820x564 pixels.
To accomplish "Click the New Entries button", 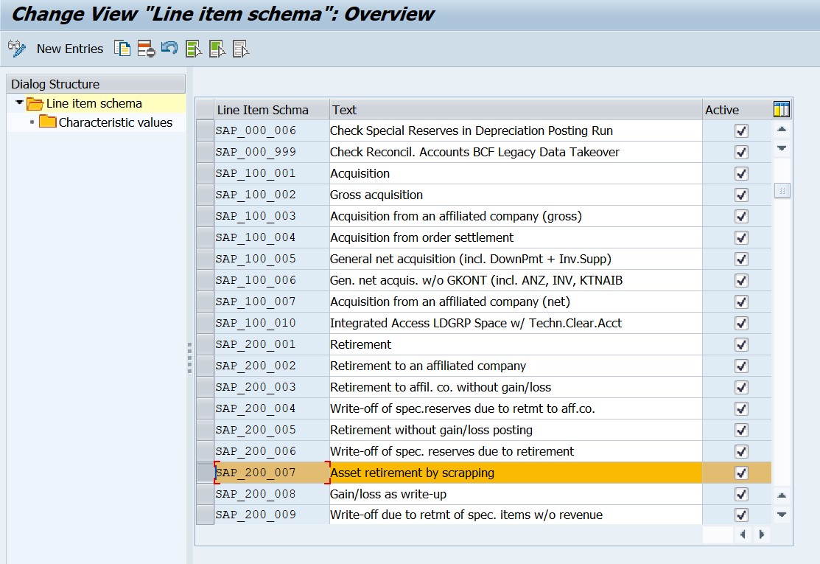I will tap(70, 49).
